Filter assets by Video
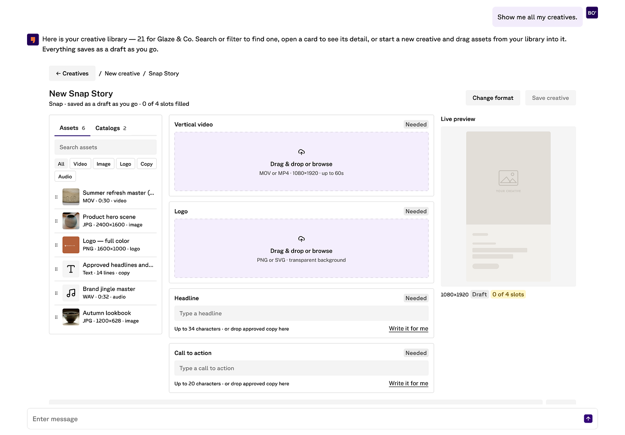Screen dimensions: 625x435 coord(80,164)
